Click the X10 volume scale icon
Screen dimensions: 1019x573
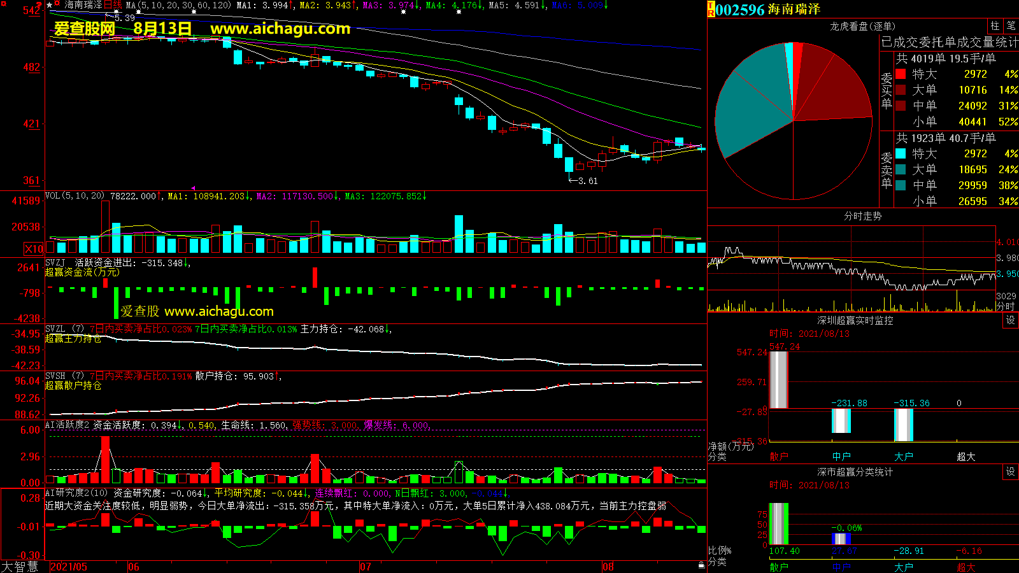[x=34, y=249]
